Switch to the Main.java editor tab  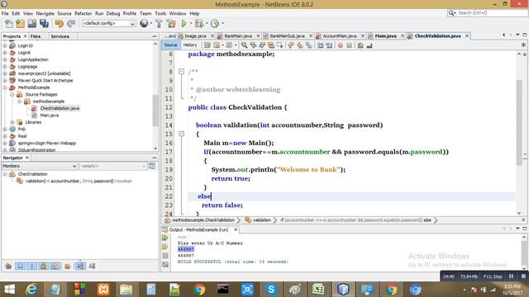386,36
